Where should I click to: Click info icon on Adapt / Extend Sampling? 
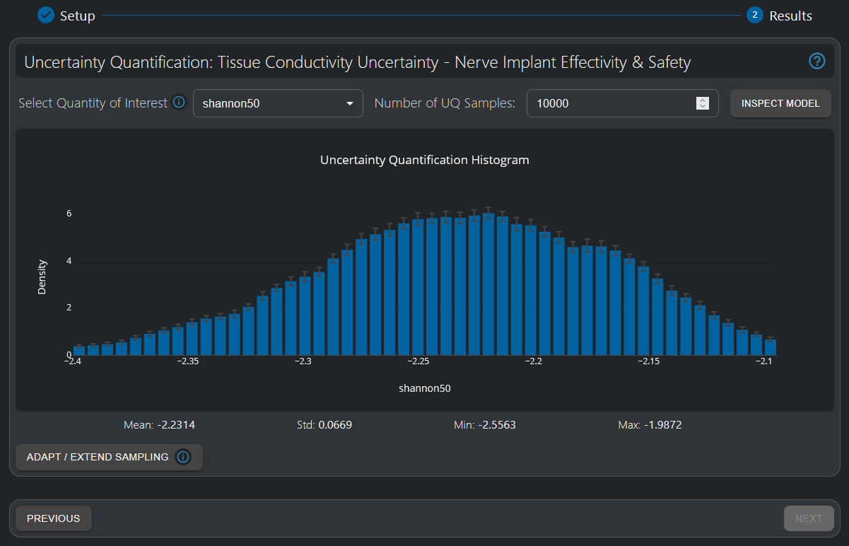tap(183, 457)
